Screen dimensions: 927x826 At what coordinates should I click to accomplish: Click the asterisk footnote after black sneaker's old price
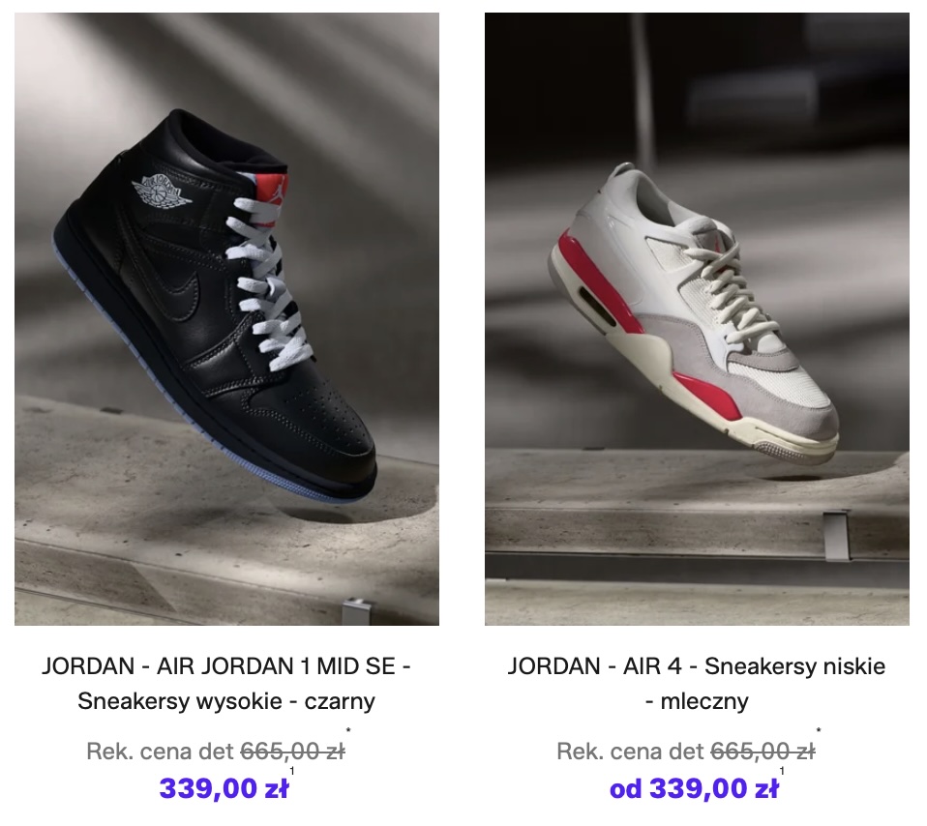(348, 731)
